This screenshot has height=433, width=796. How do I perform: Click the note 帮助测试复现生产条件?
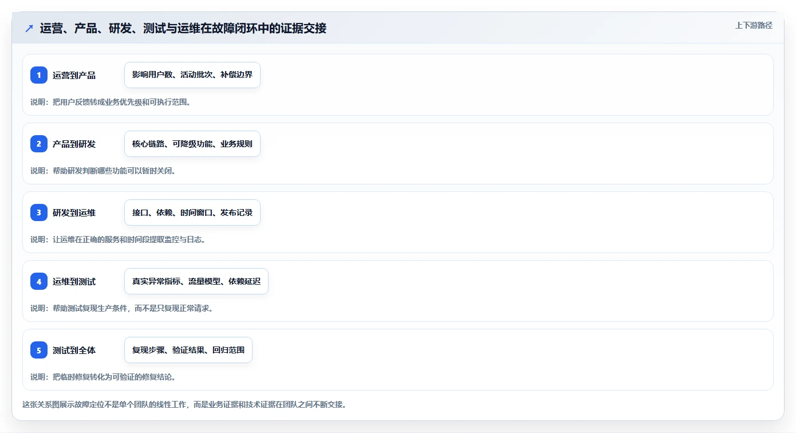122,308
